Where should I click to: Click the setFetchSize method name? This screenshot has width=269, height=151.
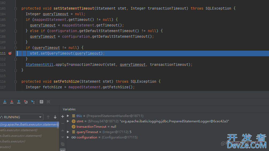click(66, 81)
